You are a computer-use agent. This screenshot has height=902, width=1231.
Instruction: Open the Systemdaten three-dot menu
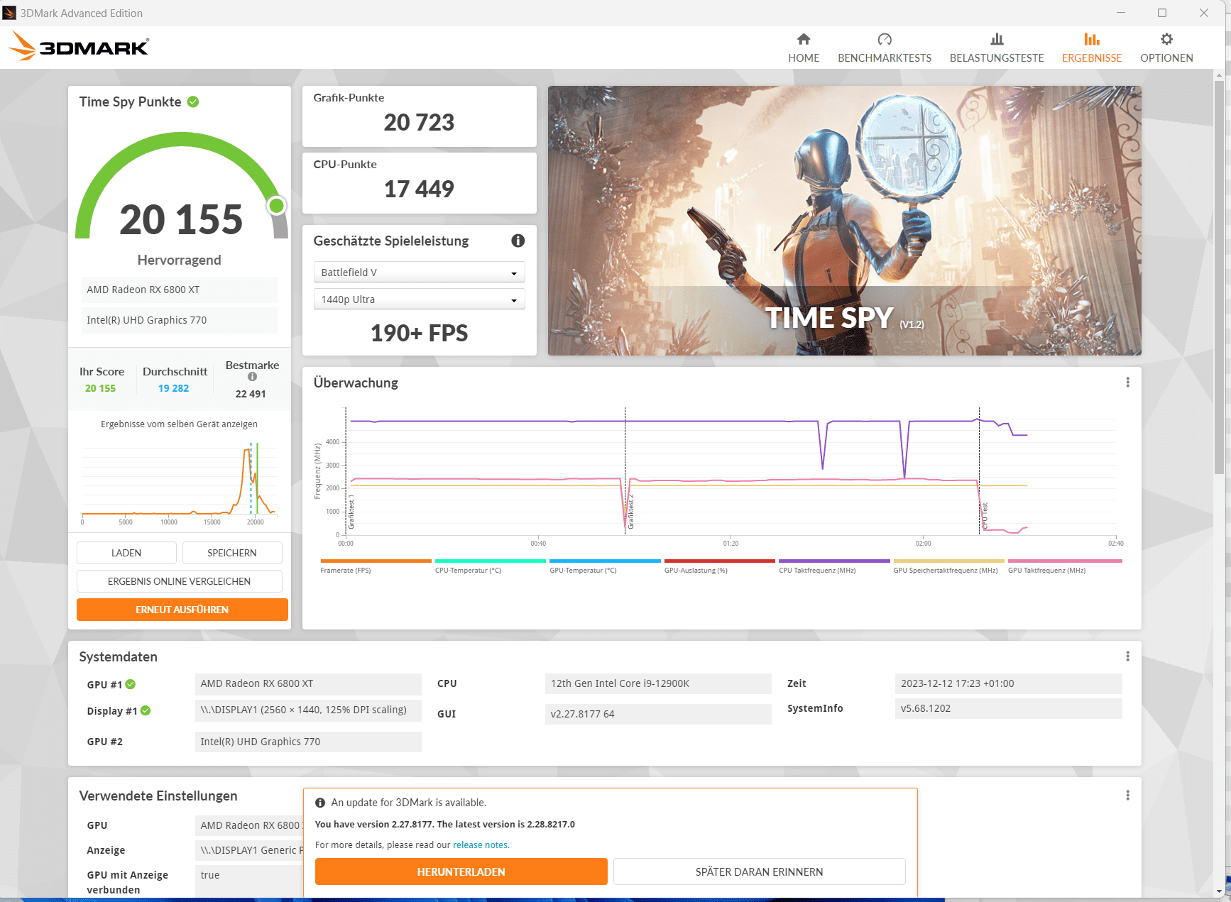(1127, 656)
